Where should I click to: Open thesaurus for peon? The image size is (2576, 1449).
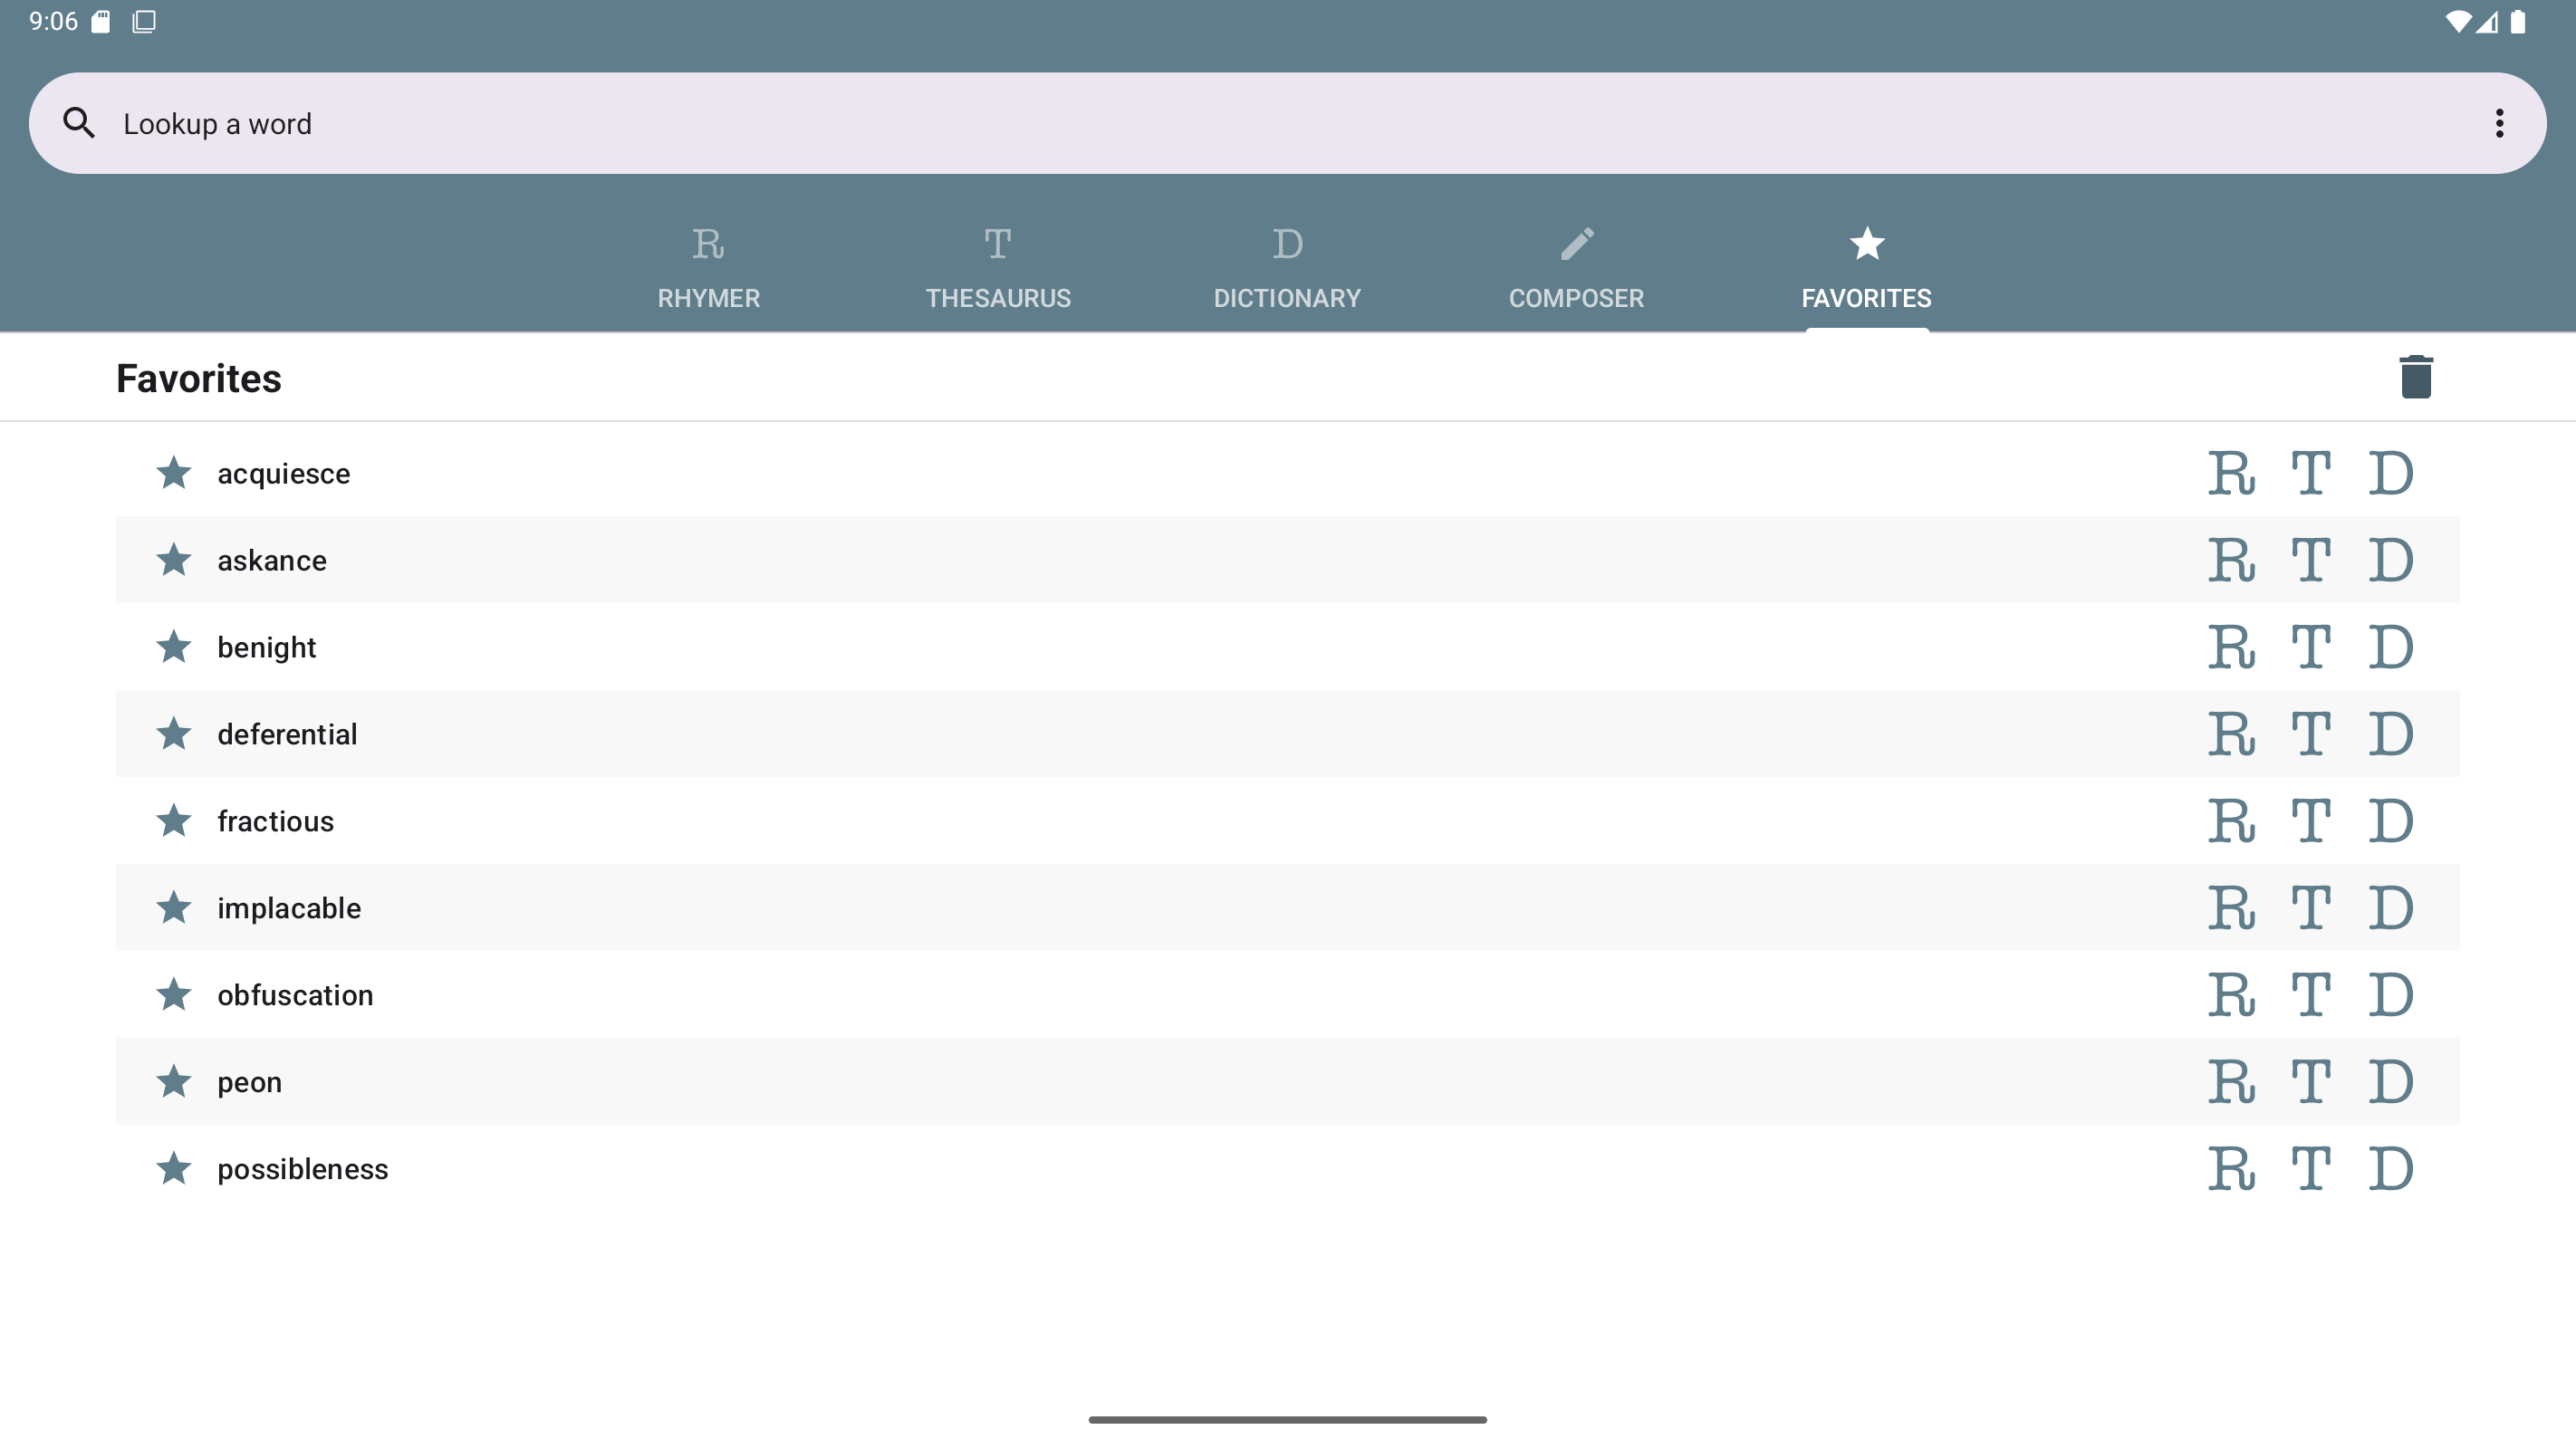2311,1082
